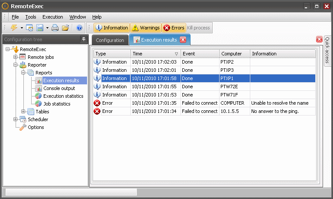Click the PTXP1 computer cell
This screenshot has height=199, width=333.
(234, 78)
